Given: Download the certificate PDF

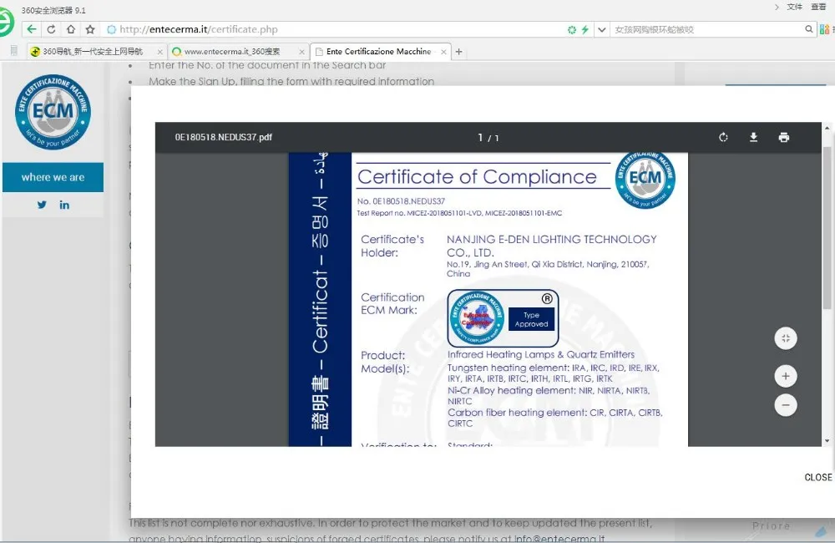Looking at the screenshot, I should 753,138.
